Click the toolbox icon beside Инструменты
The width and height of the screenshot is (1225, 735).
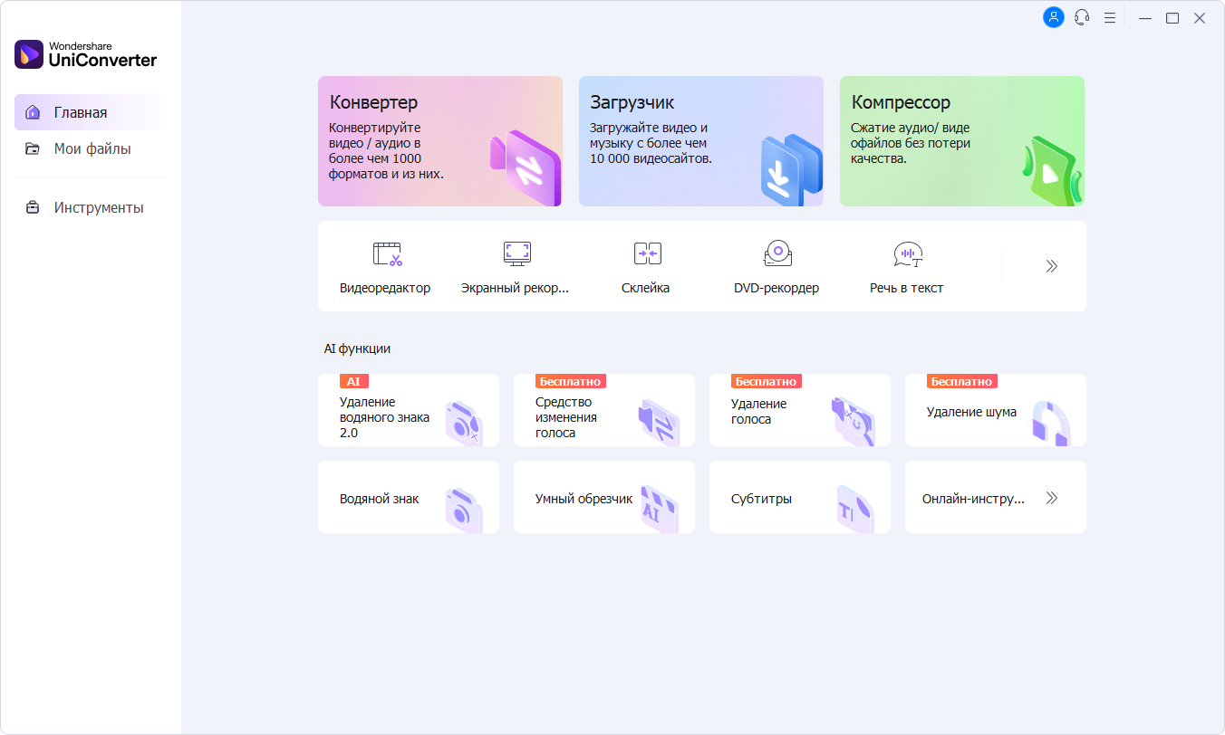point(33,207)
